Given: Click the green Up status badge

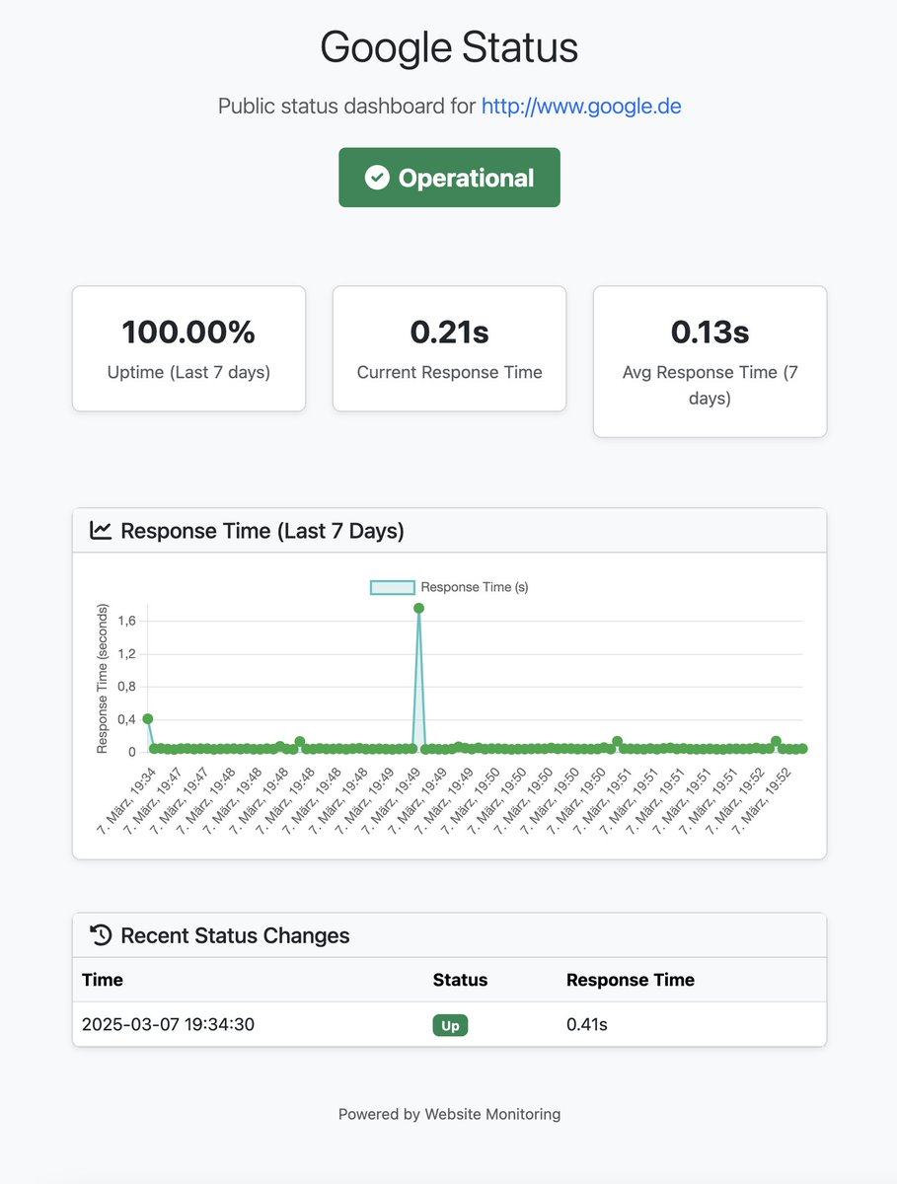Looking at the screenshot, I should [x=450, y=1025].
